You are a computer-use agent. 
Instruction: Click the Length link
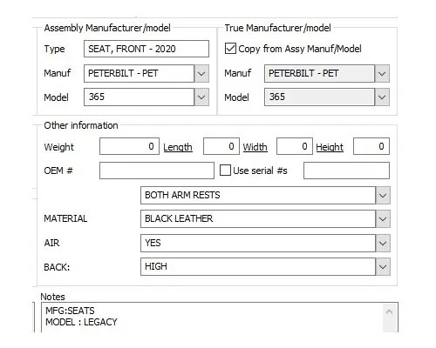point(178,147)
